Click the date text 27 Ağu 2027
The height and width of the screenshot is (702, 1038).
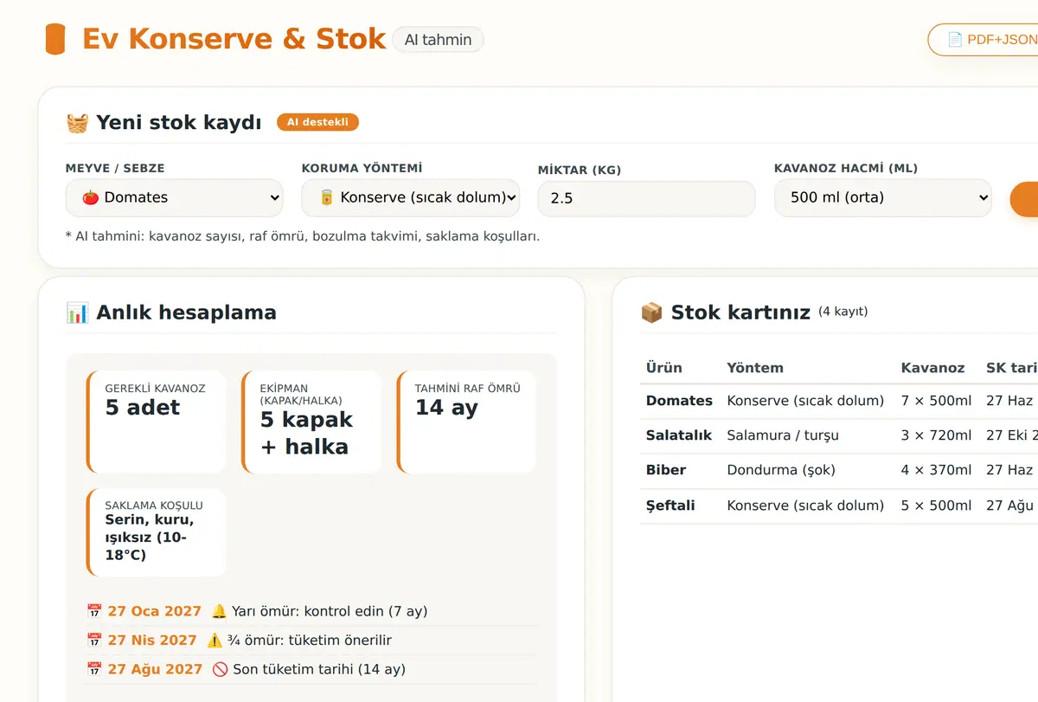point(155,669)
